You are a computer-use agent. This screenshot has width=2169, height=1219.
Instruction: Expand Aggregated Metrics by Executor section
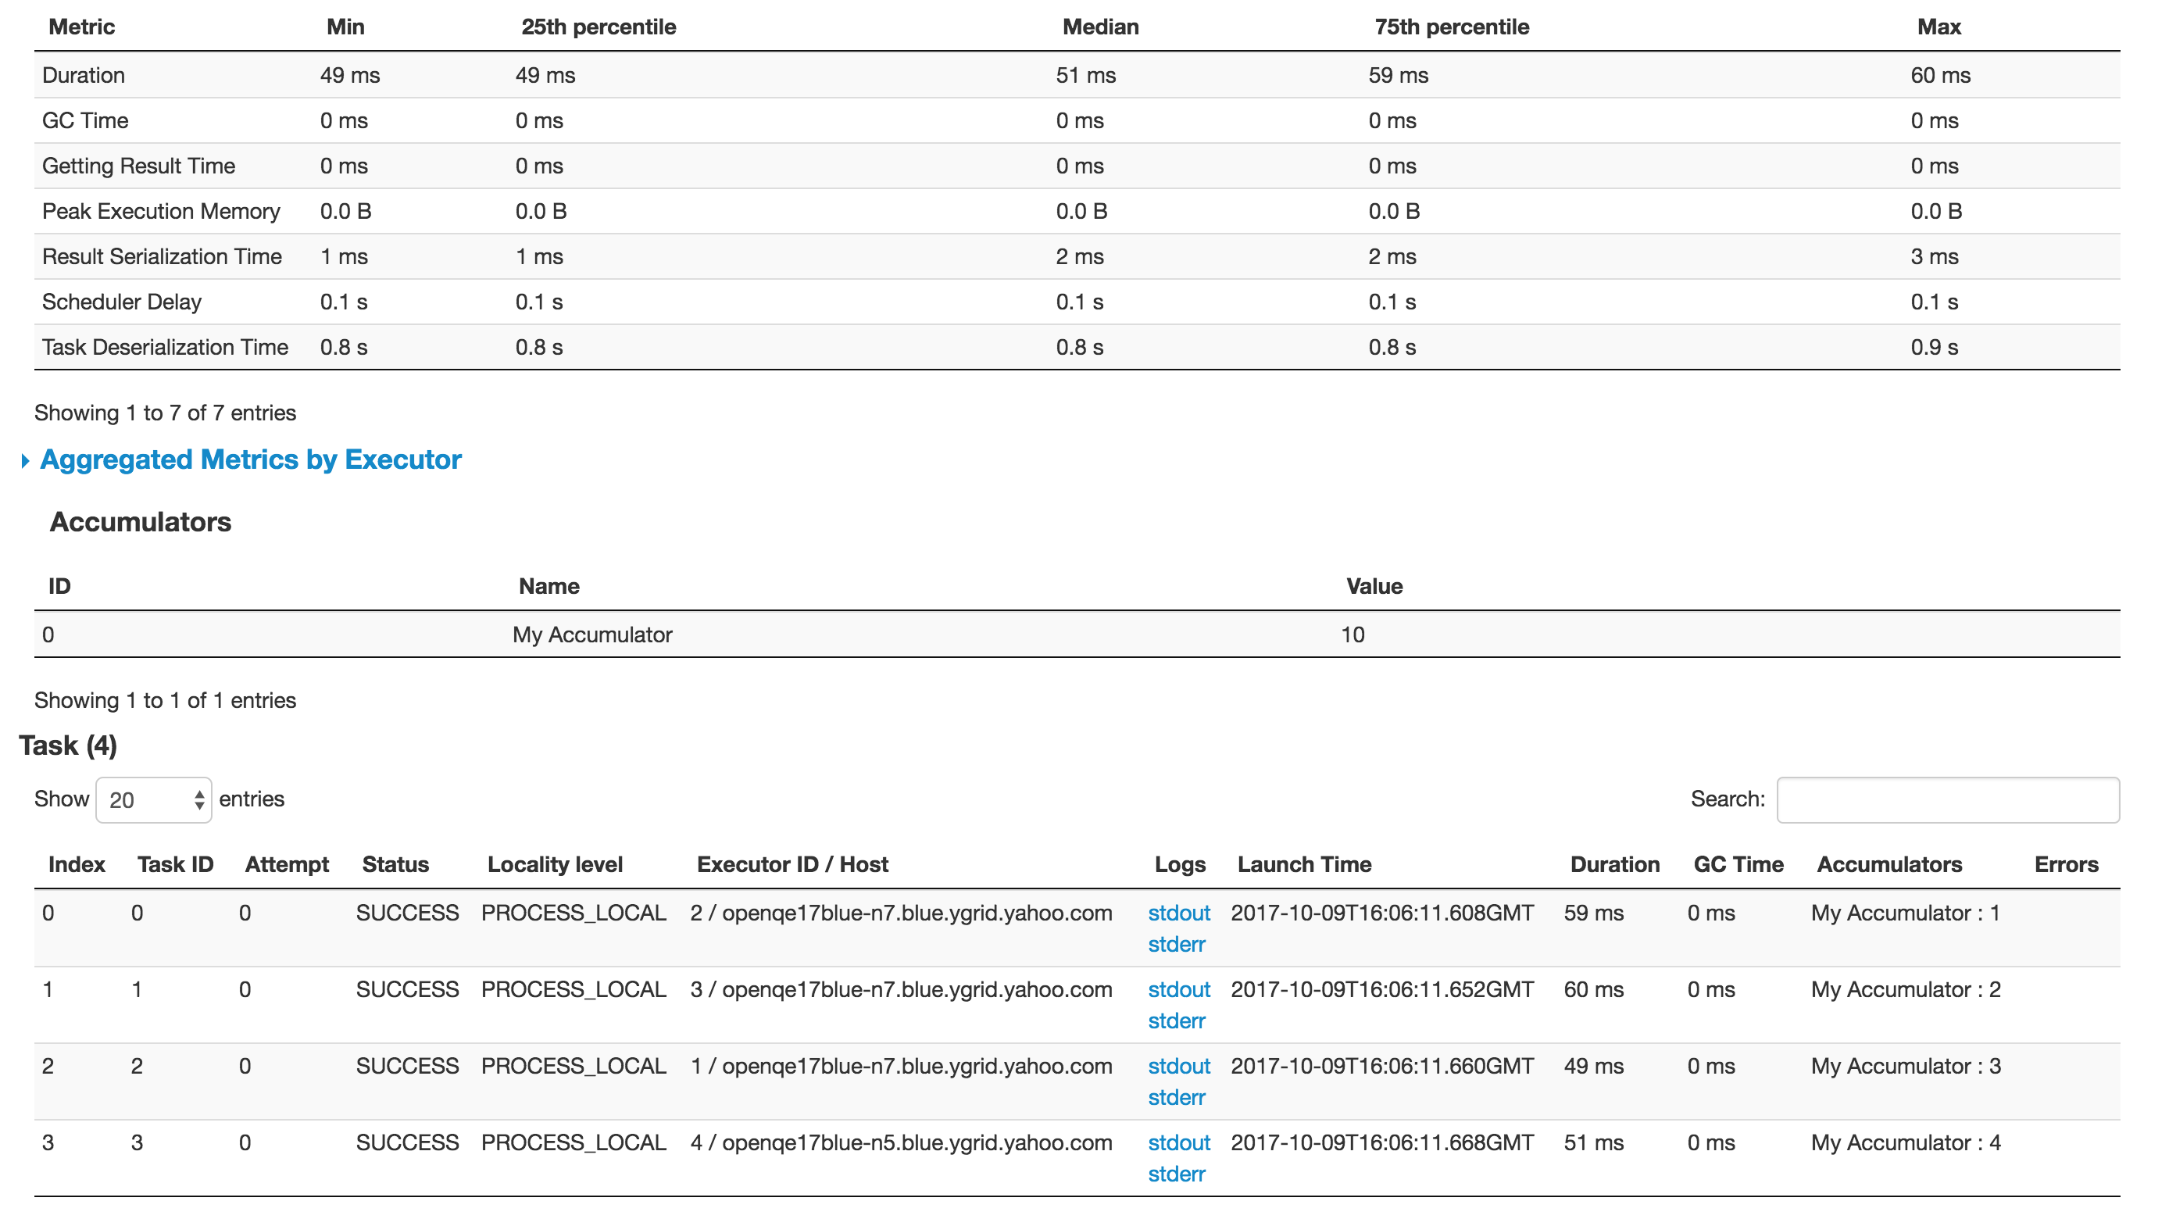[250, 459]
